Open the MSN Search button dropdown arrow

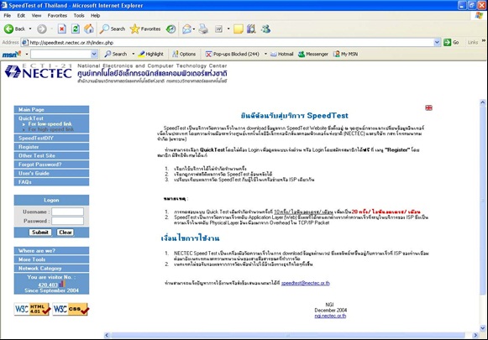(x=134, y=54)
